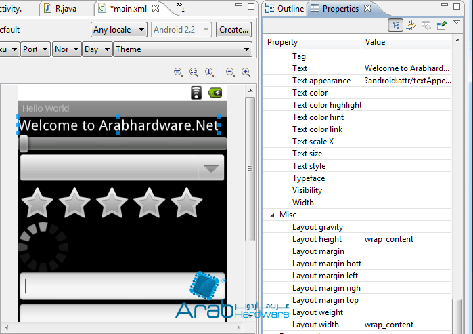
Task: Select the Typeface property row
Action: pos(357,178)
